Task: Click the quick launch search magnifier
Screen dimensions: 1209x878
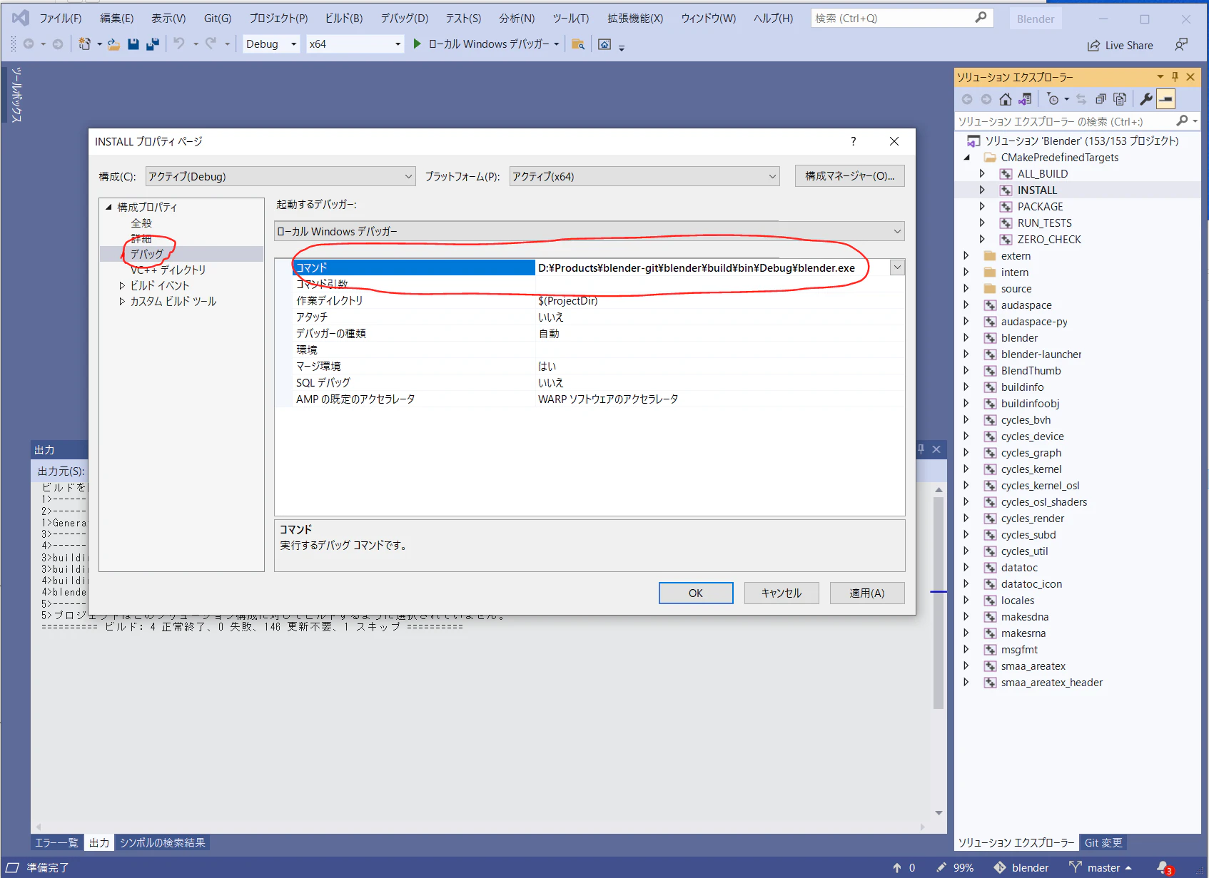Action: click(981, 17)
